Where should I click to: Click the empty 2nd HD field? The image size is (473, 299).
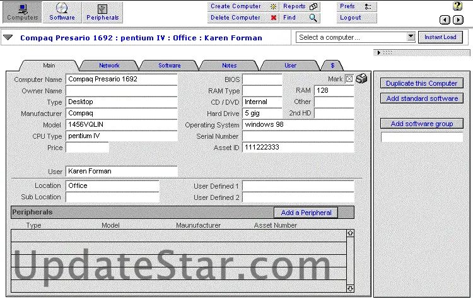click(x=334, y=114)
